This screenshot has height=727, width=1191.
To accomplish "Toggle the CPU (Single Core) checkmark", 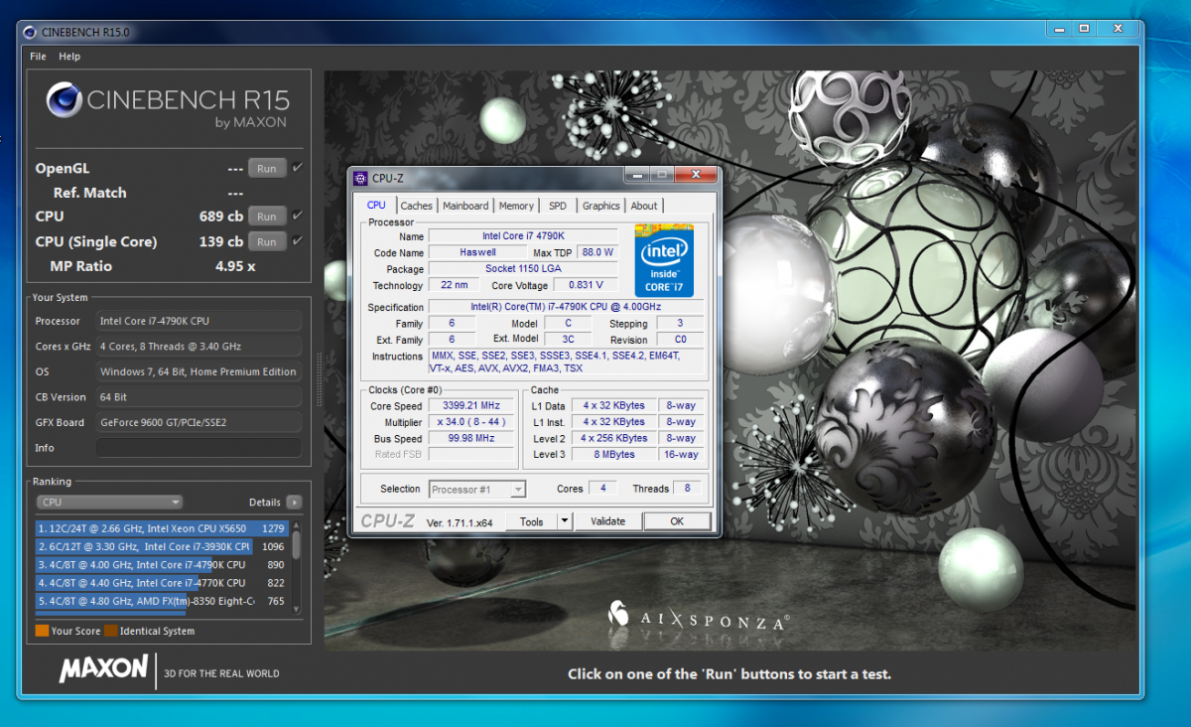I will (x=298, y=240).
